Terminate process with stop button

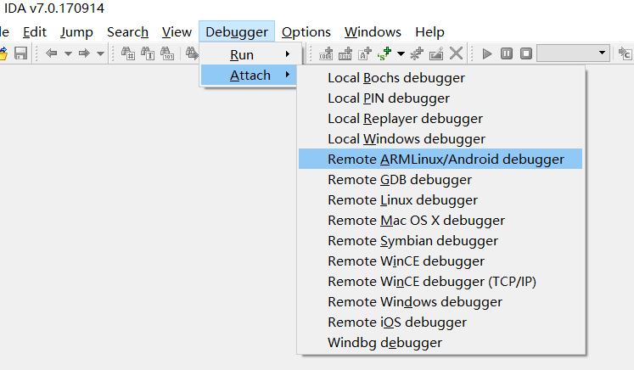(x=526, y=53)
